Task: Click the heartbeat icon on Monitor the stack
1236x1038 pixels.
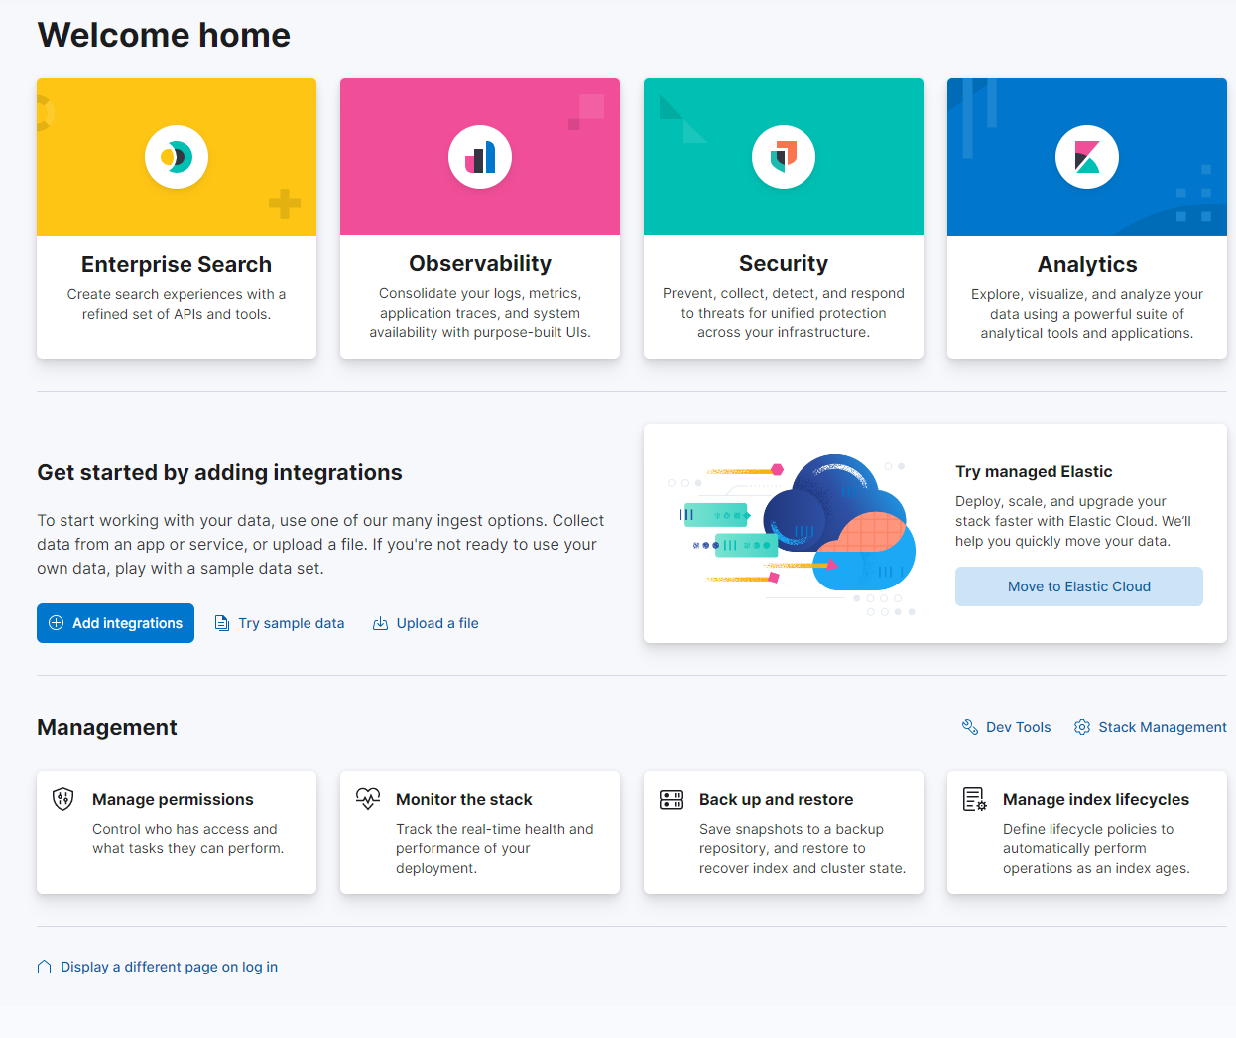Action: coord(368,798)
